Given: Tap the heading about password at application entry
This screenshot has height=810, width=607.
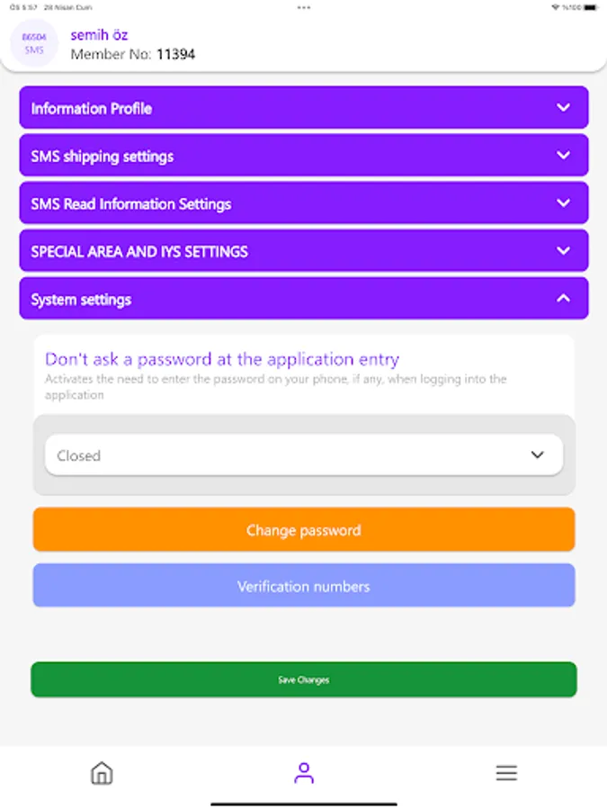Looking at the screenshot, I should 222,359.
